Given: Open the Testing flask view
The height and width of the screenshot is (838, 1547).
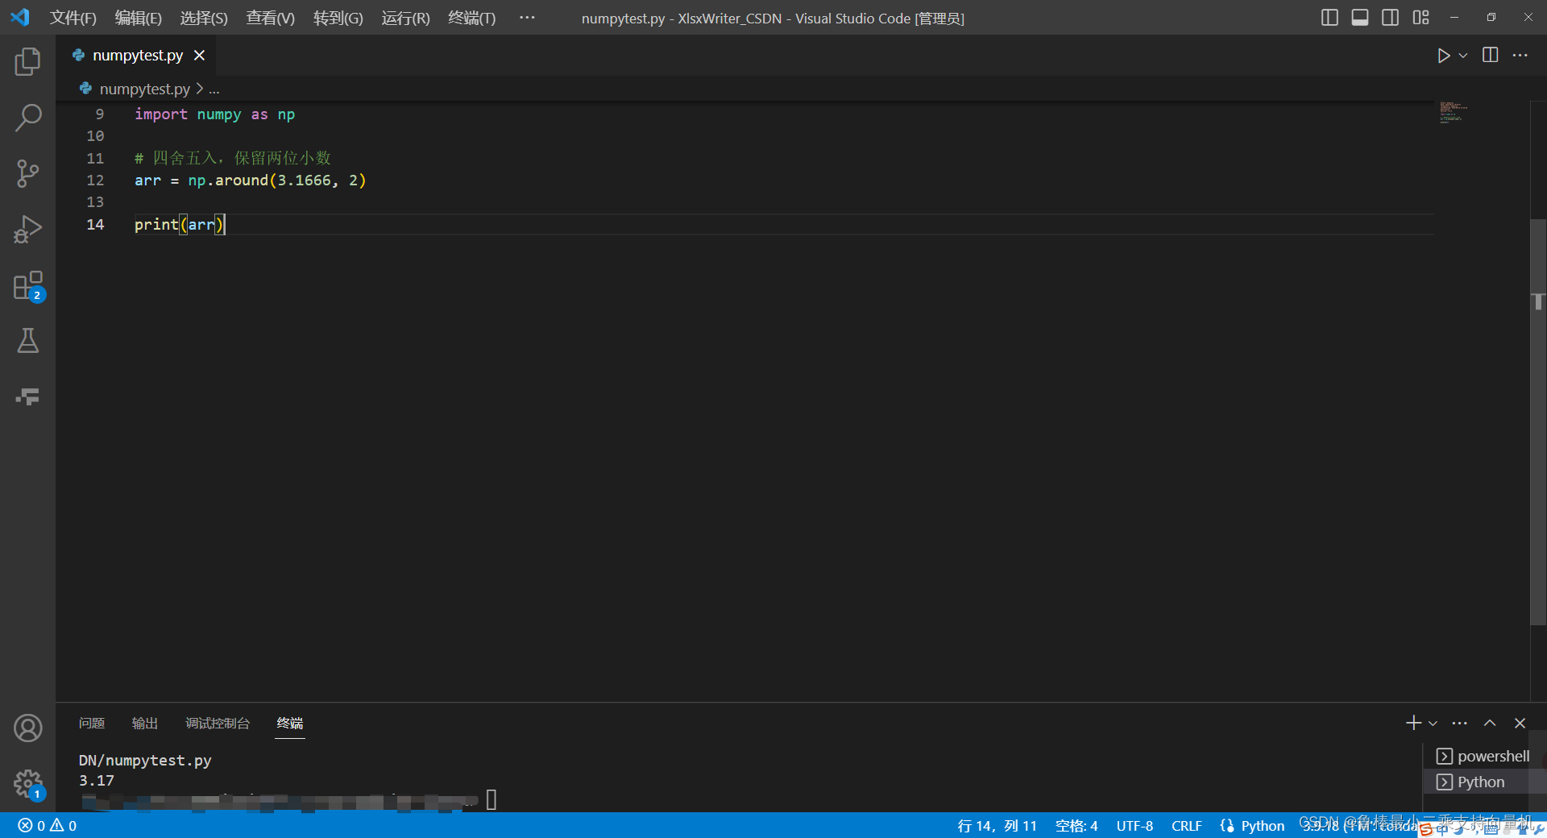Looking at the screenshot, I should (x=27, y=341).
